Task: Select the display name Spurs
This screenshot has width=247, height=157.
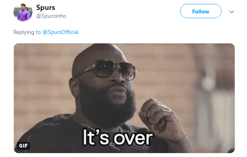Action: 46,8
